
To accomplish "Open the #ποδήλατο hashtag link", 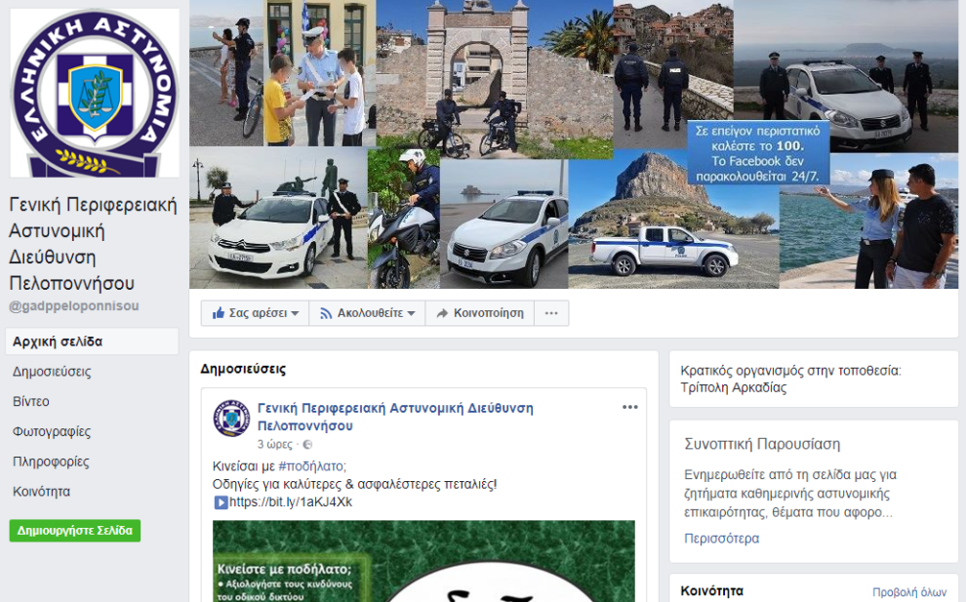I will pos(312,466).
